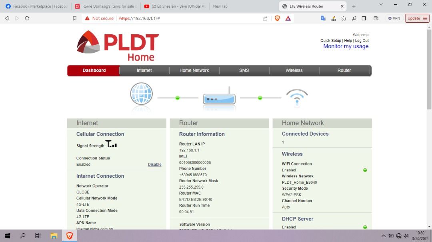The height and width of the screenshot is (242, 432).
Task: Click the PLDT Home logo
Action: tap(118, 45)
